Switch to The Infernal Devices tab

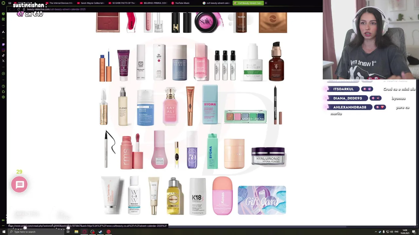[59, 3]
